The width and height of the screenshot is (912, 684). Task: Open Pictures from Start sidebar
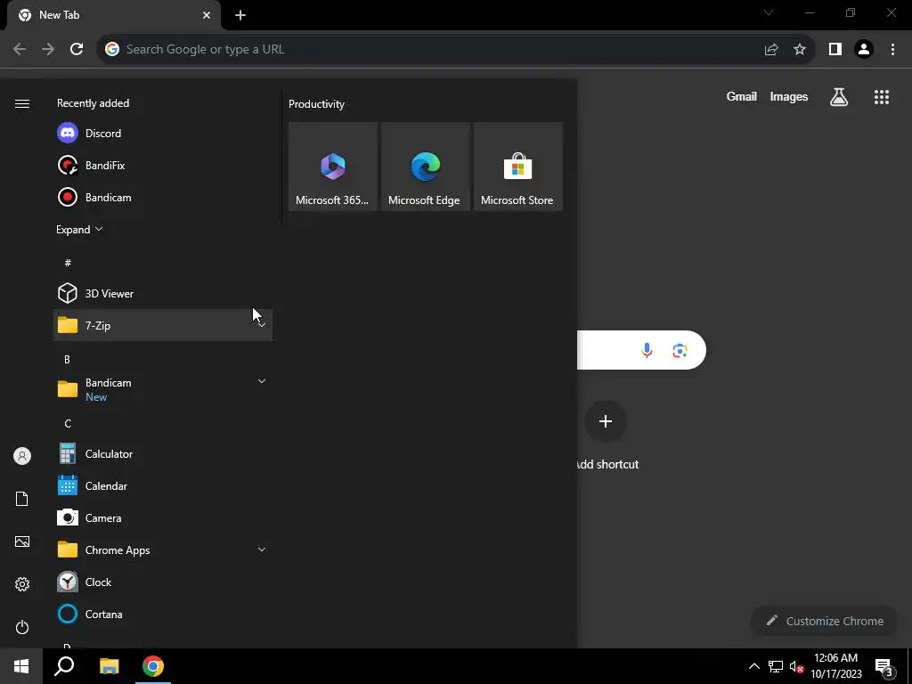click(x=22, y=541)
